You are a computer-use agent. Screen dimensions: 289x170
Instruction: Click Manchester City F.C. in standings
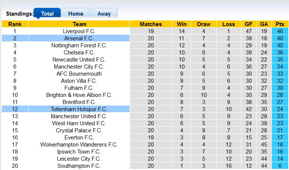pos(79,67)
